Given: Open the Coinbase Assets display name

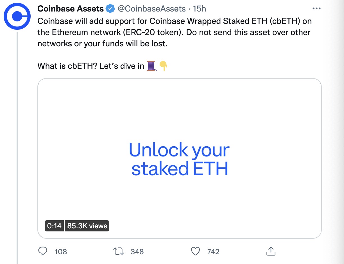Looking at the screenshot, I should [x=71, y=9].
